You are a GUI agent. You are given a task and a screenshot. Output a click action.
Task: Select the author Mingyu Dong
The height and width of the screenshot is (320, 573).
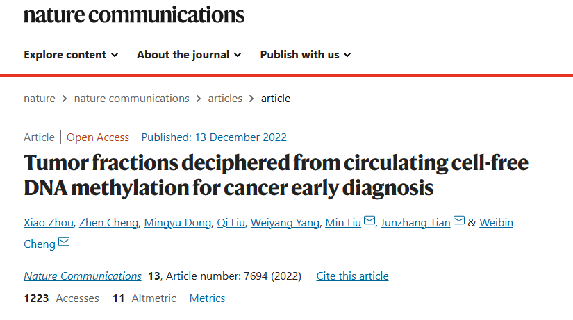pyautogui.click(x=178, y=222)
